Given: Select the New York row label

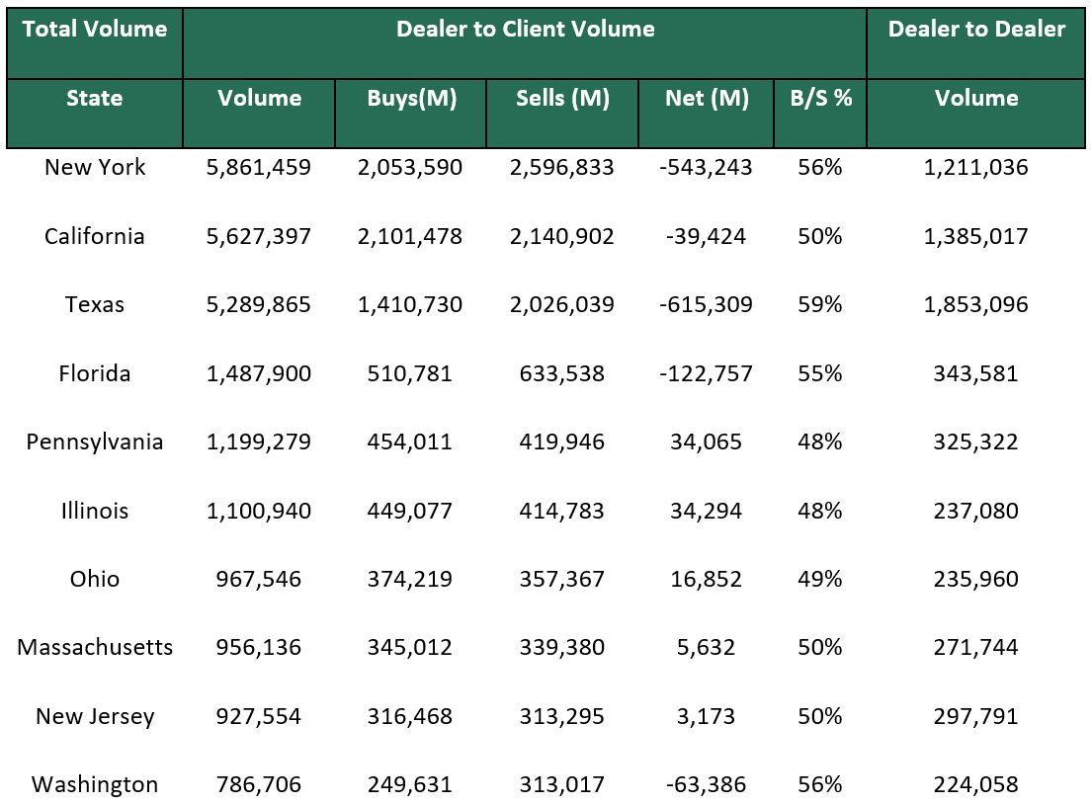Looking at the screenshot, I should [94, 167].
